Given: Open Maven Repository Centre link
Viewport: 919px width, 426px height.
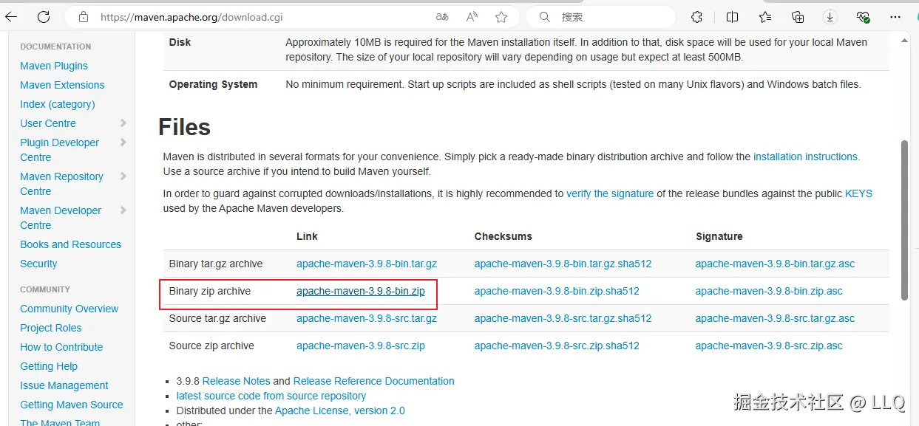Looking at the screenshot, I should pos(61,184).
